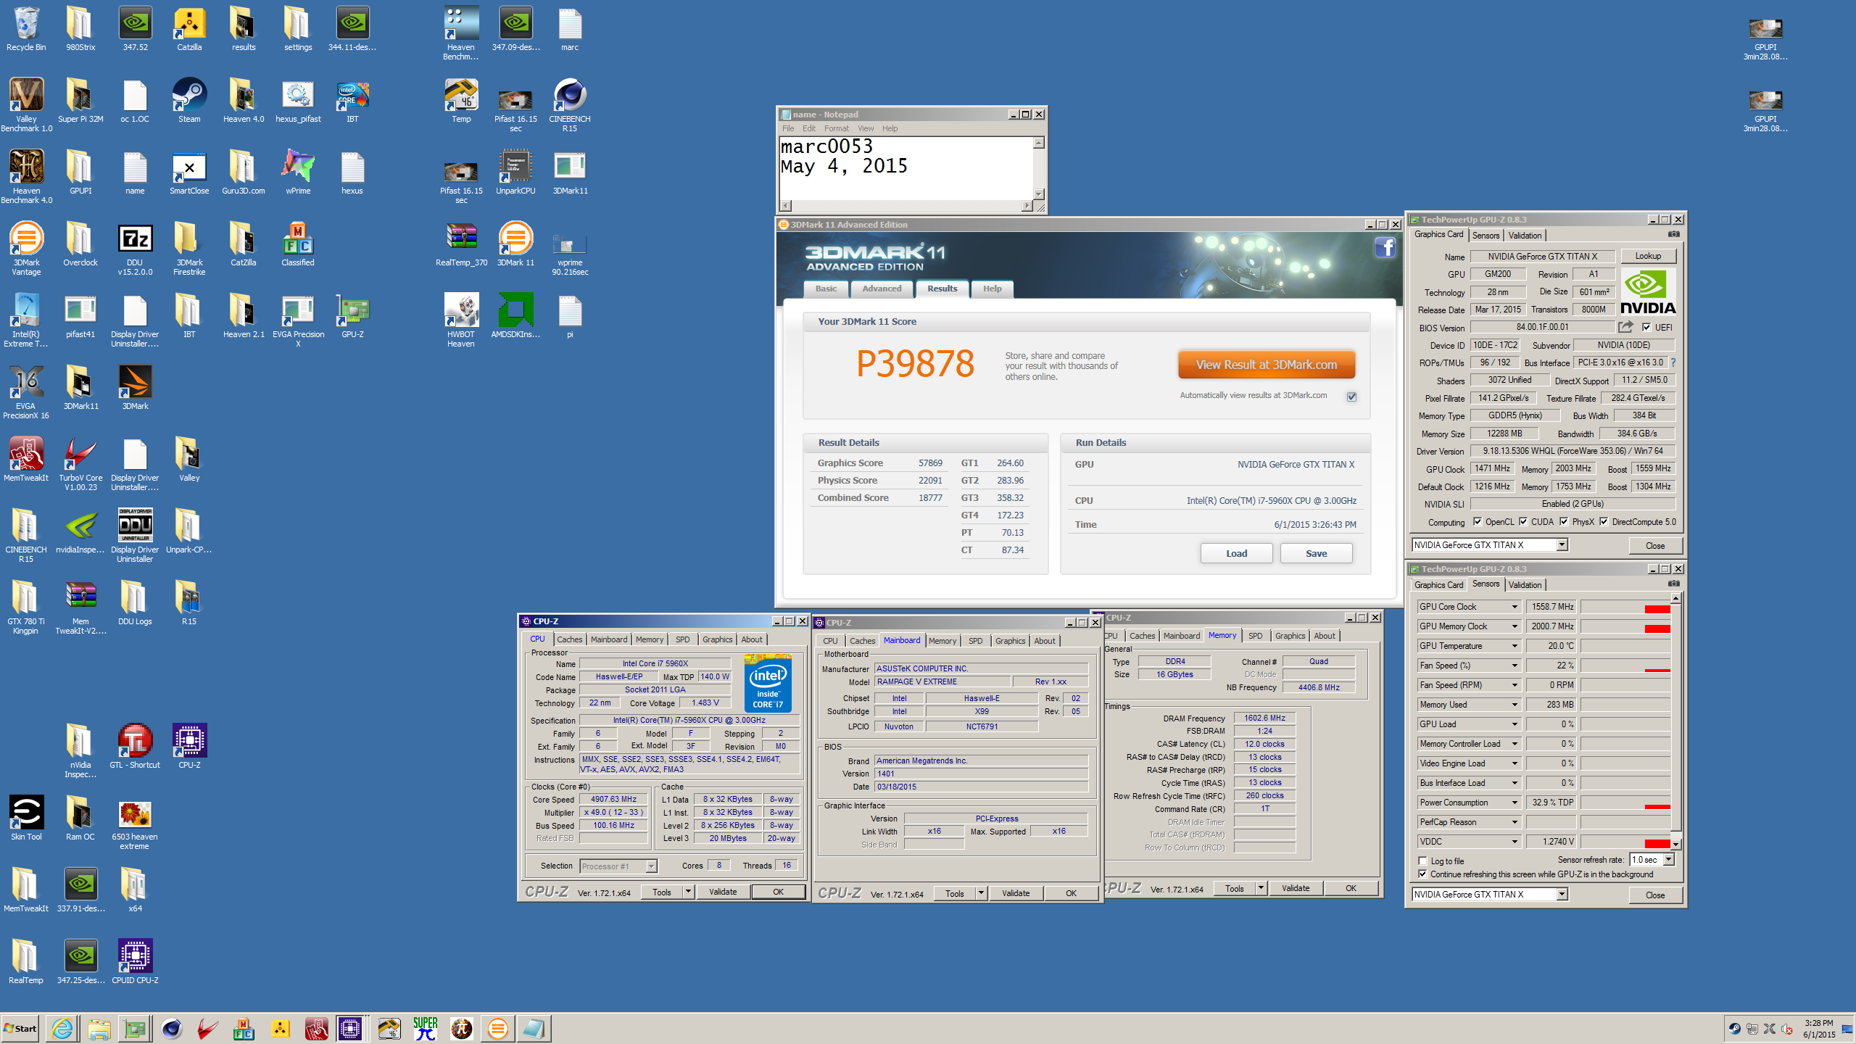The image size is (1856, 1044).
Task: Open the Super PI taskbar icon
Action: (x=426, y=1028)
